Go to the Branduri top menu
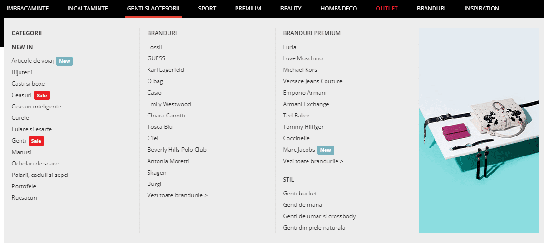Screen dimensions: 544x243 431,9
